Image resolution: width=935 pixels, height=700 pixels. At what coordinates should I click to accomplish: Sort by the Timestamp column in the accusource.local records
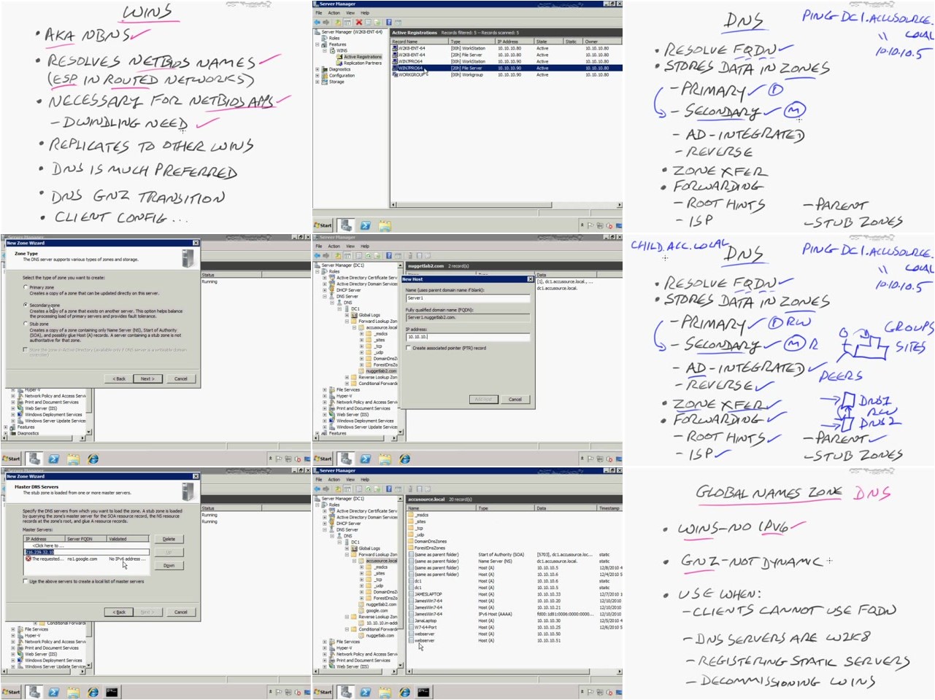point(609,508)
